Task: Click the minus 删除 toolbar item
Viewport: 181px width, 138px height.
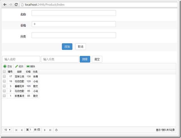Action: pos(31,66)
